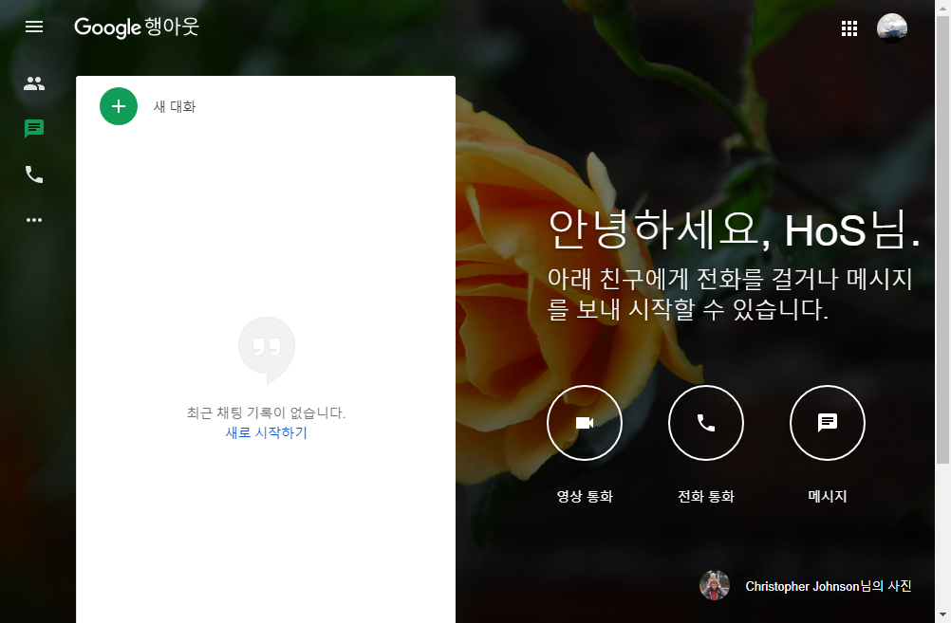Image resolution: width=951 pixels, height=623 pixels.
Task: Click the vertical page scrollbar thumb
Action: point(942,239)
